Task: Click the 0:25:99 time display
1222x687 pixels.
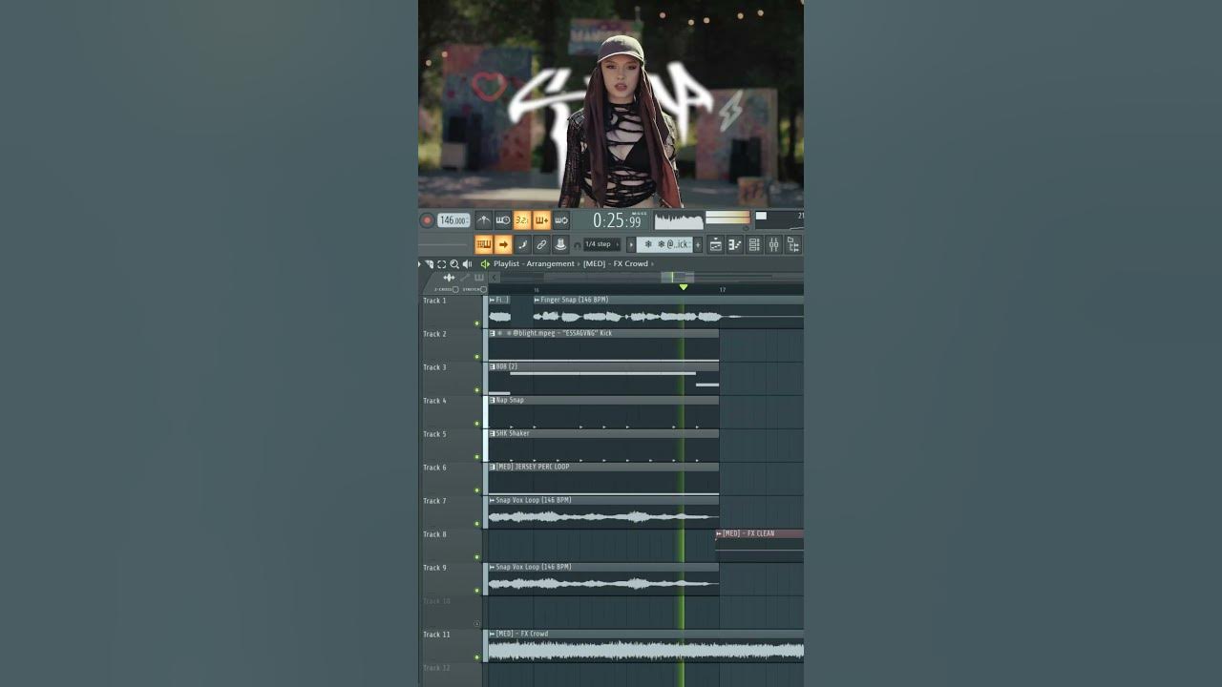Action: point(617,220)
